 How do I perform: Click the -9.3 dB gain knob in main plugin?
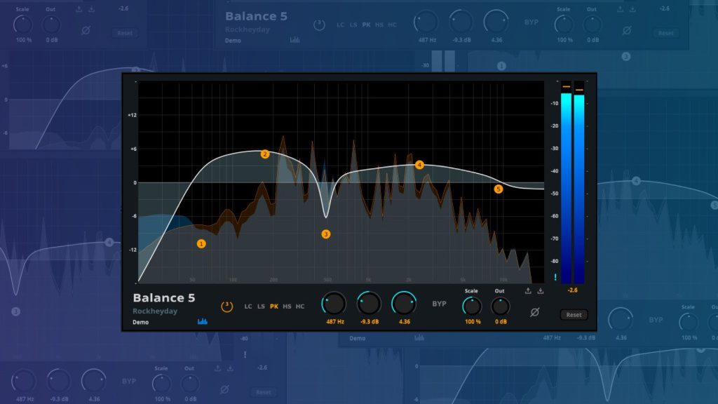[369, 303]
